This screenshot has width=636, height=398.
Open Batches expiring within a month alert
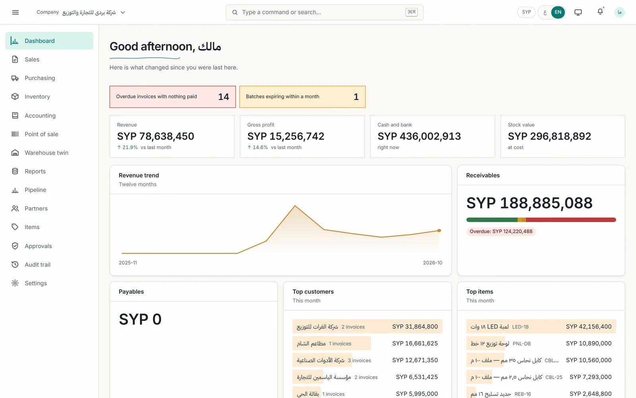pos(302,97)
